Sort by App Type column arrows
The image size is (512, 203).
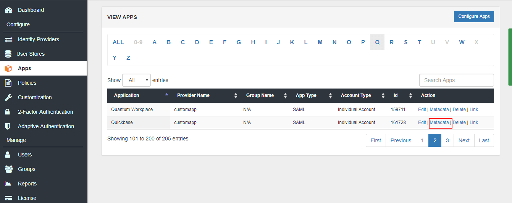click(x=331, y=95)
